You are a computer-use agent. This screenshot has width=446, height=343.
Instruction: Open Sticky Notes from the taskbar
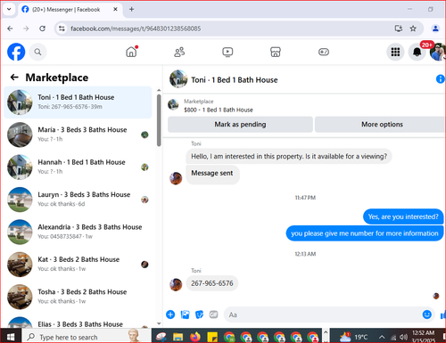point(212,337)
